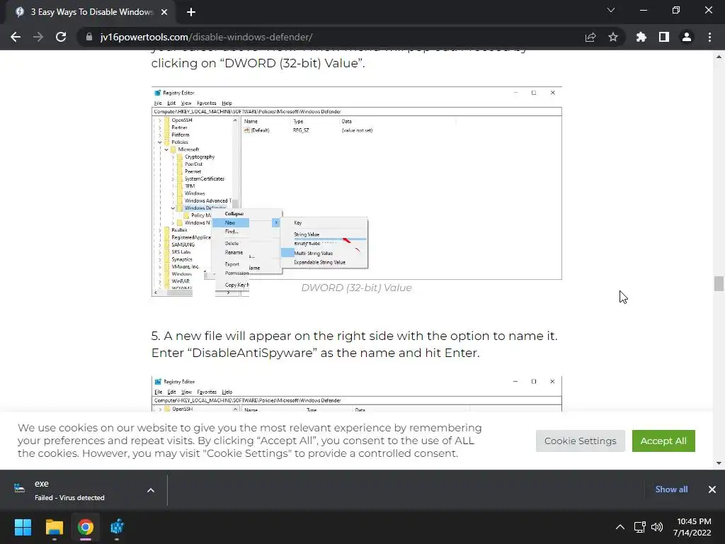Click the address bar URL
The height and width of the screenshot is (544, 725).
(206, 37)
